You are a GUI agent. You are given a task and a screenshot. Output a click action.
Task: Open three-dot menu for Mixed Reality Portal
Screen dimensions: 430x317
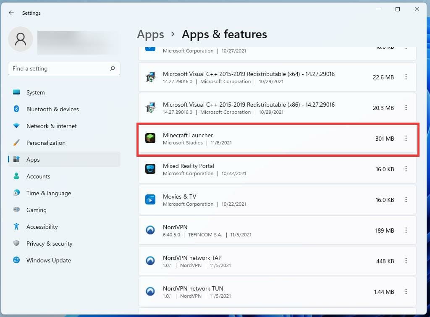pos(406,169)
